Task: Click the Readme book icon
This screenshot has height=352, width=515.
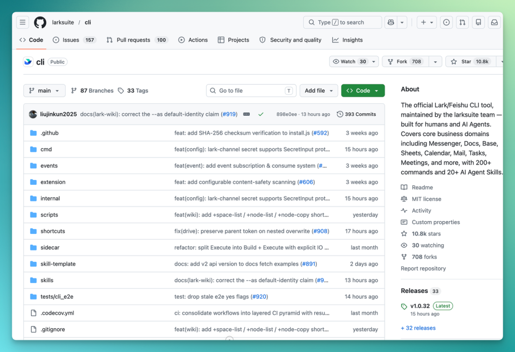Action: pos(404,187)
